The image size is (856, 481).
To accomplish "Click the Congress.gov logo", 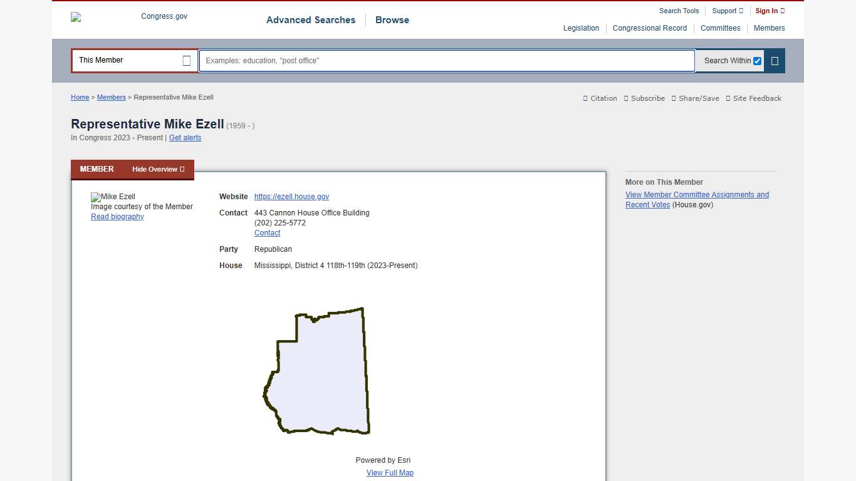I will pyautogui.click(x=130, y=17).
